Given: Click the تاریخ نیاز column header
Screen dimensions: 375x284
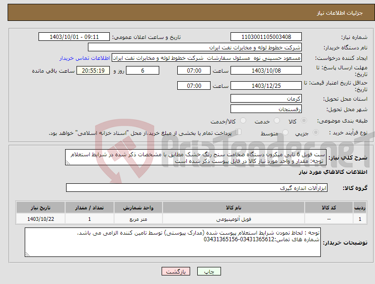Looking at the screenshot, I should (41, 208).
